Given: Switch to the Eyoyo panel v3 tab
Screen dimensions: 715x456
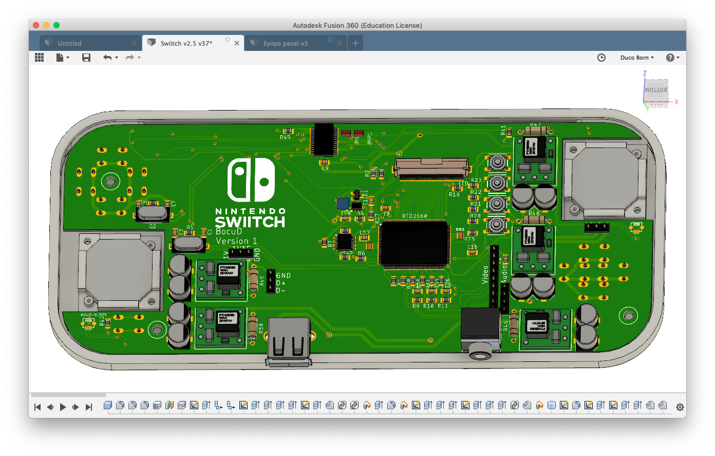Looking at the screenshot, I should click(x=296, y=43).
